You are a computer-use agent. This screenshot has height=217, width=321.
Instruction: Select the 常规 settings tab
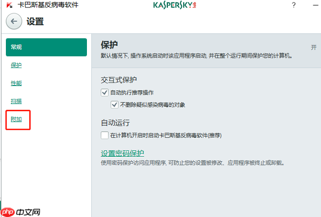point(46,47)
